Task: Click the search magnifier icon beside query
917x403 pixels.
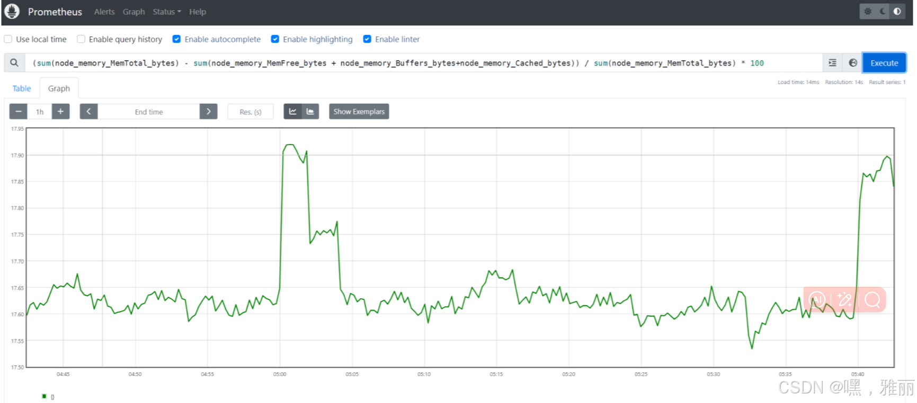Action: pos(14,63)
